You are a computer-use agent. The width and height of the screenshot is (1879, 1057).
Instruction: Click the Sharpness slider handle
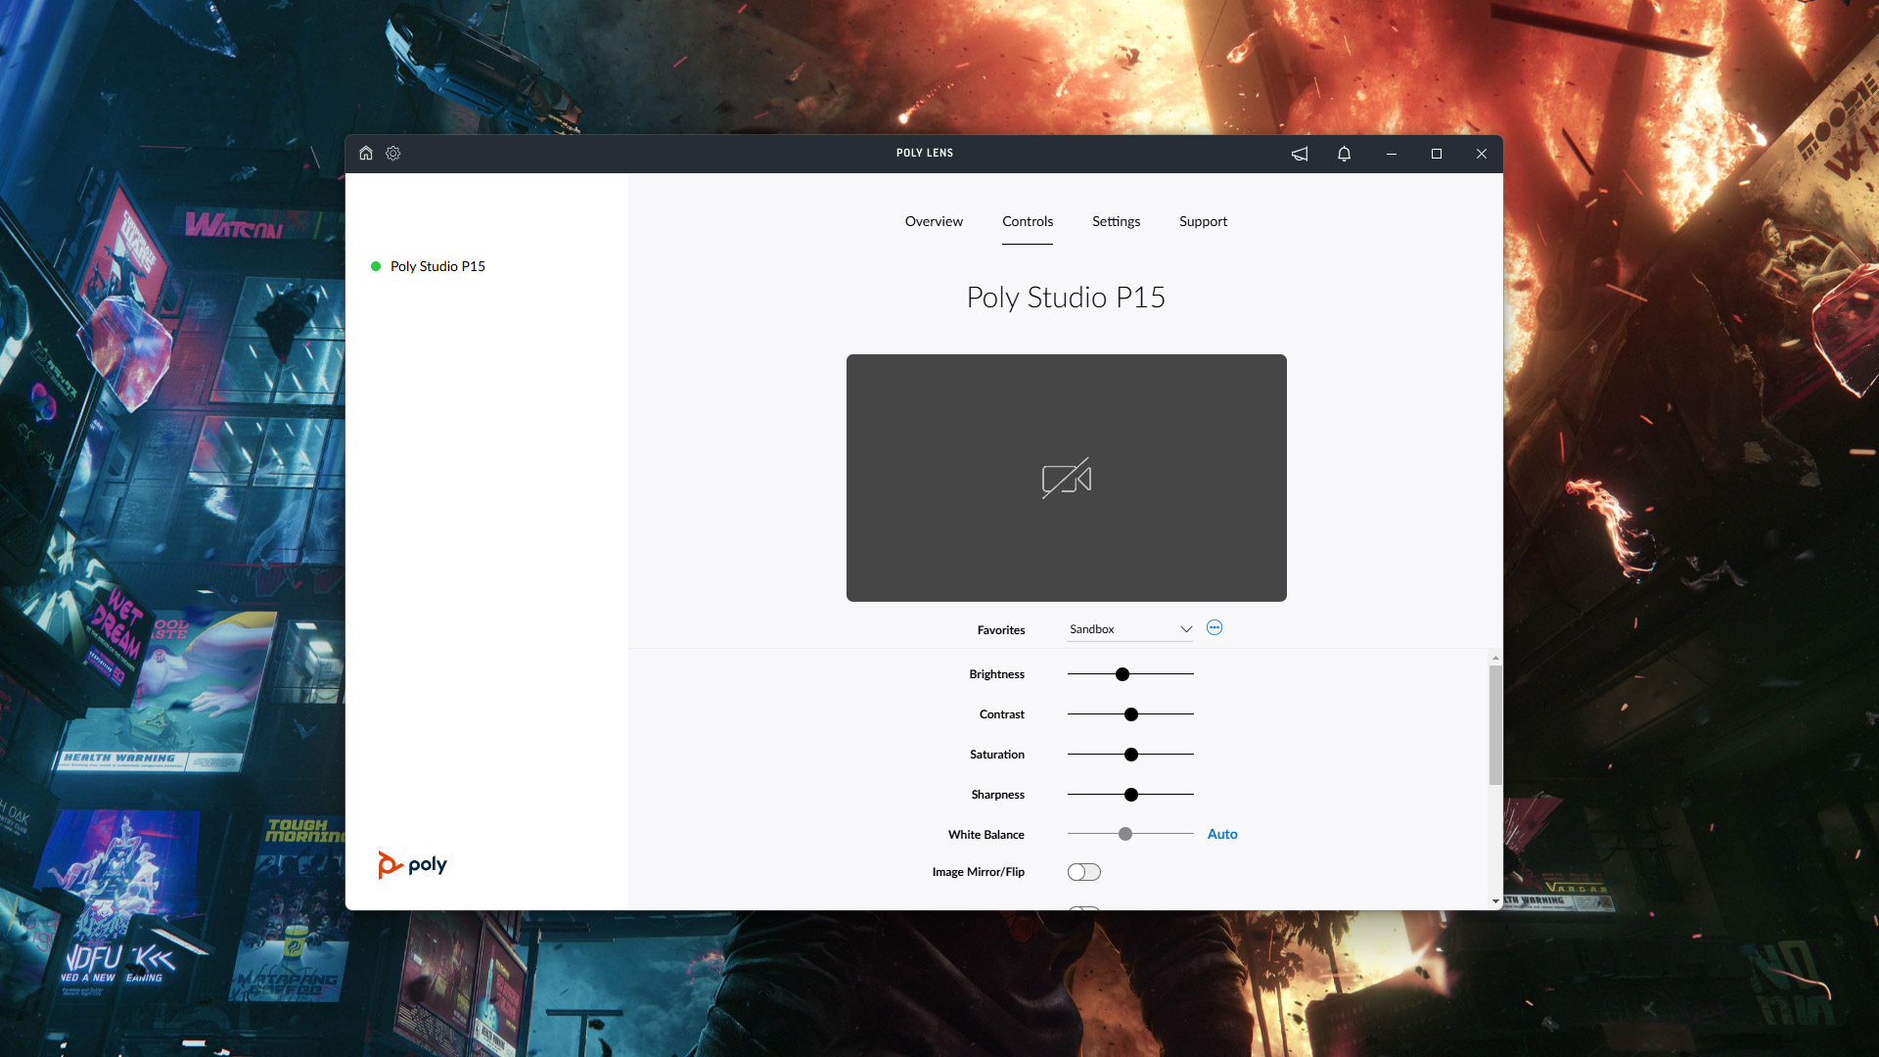(x=1131, y=795)
